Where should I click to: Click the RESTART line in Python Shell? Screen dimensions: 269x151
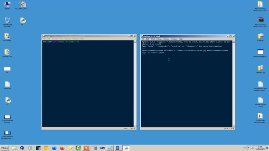[x=185, y=51]
